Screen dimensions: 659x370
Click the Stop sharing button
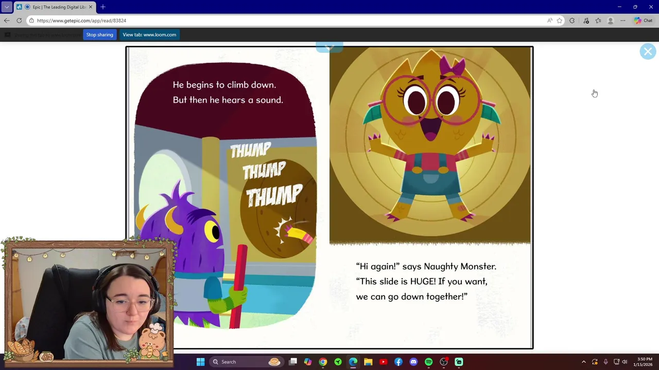coord(99,34)
